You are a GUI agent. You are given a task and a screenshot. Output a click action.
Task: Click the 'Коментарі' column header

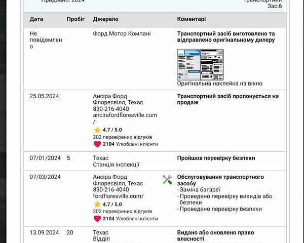(192, 19)
